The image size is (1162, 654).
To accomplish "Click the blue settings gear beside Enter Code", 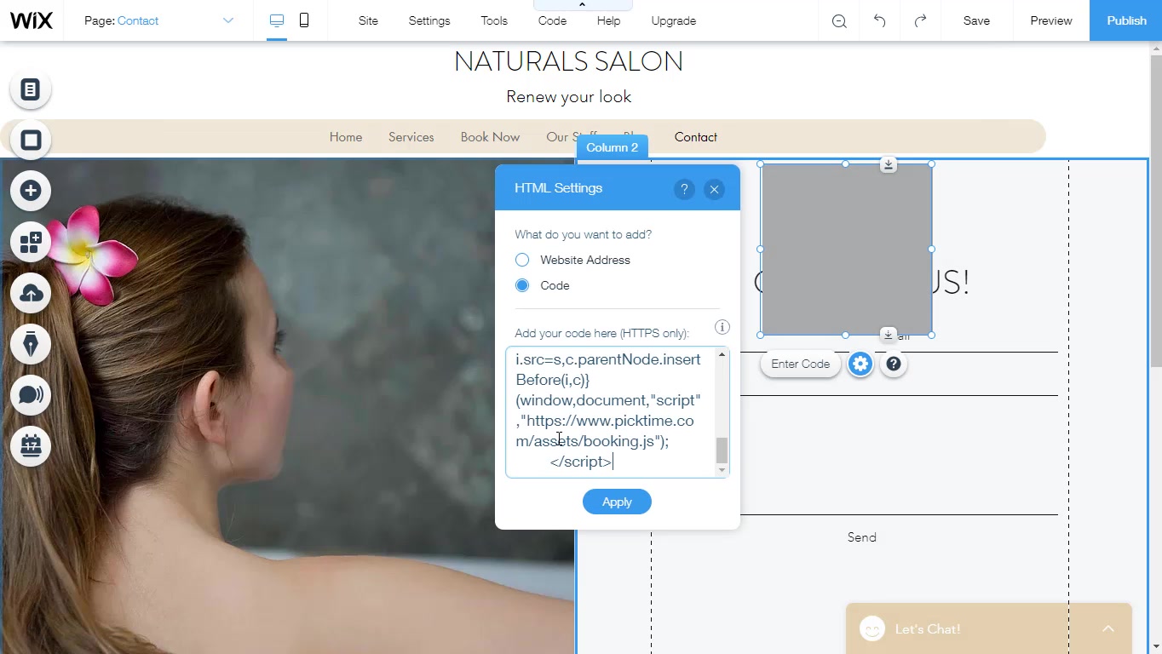I will click(860, 364).
